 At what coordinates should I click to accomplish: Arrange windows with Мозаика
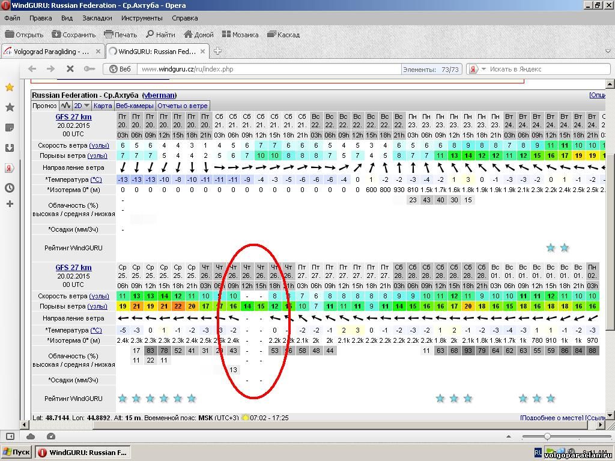(x=240, y=34)
